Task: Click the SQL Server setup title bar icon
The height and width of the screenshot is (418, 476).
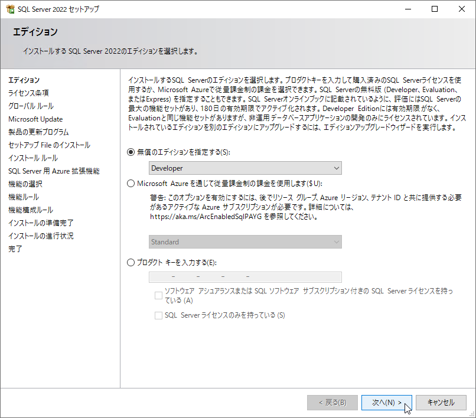Action: (10, 9)
